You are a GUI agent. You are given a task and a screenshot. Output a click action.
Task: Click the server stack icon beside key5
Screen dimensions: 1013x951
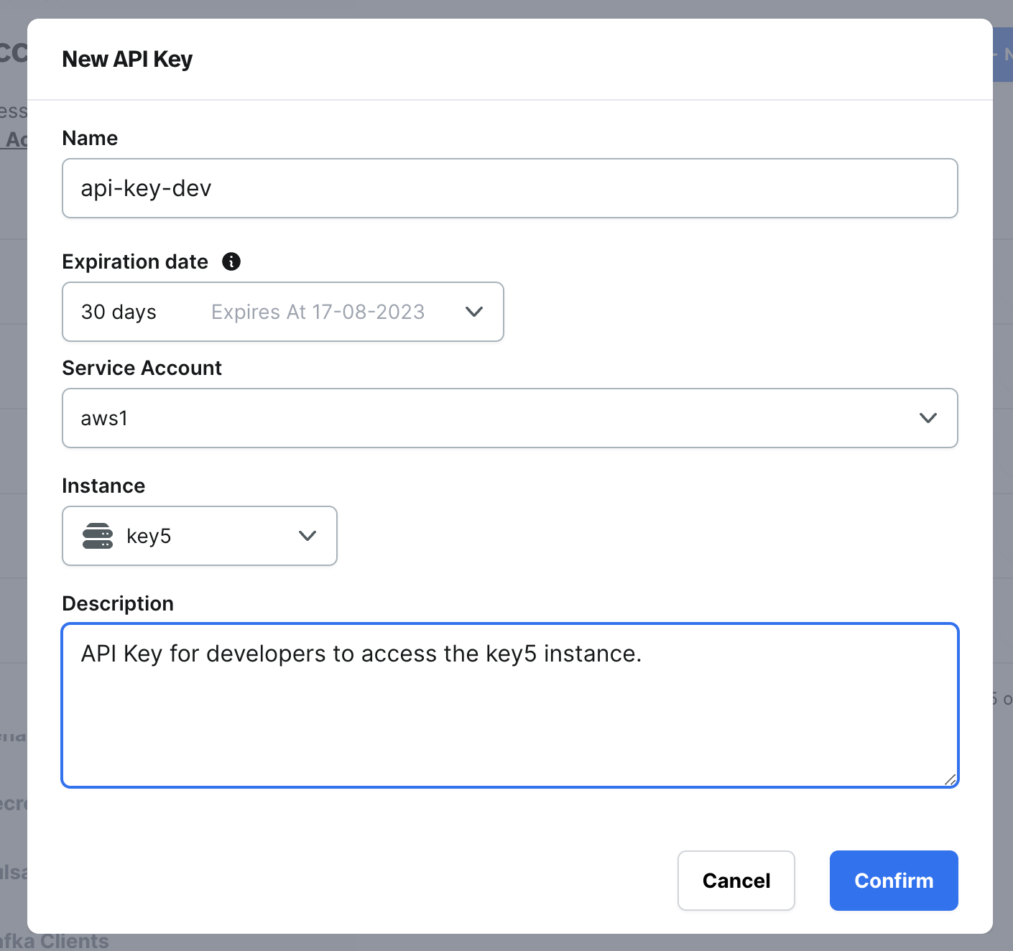[98, 536]
